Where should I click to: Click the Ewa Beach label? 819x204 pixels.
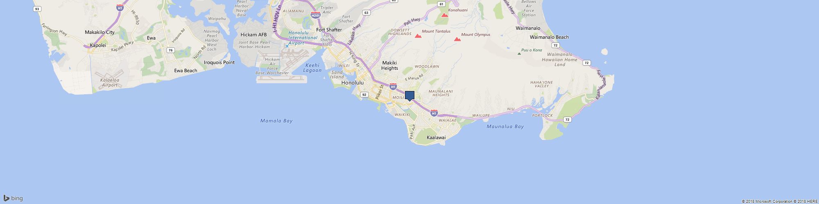click(186, 71)
